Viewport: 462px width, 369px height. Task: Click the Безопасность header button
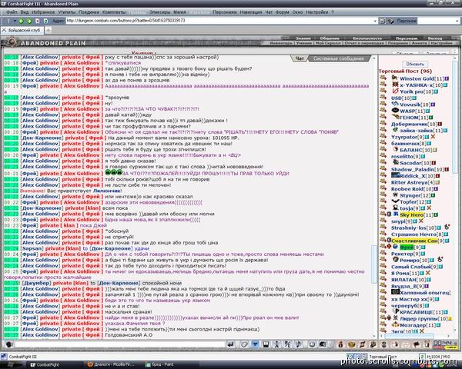pos(367,38)
